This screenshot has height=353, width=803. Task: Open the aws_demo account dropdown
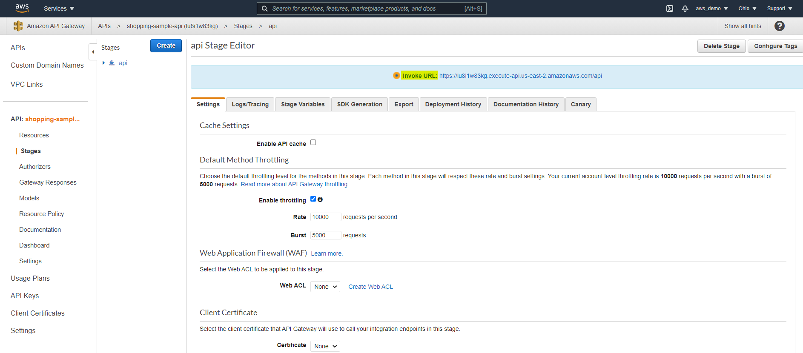pyautogui.click(x=711, y=9)
